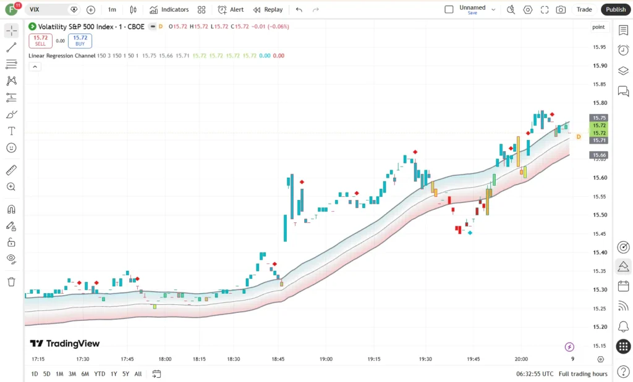Open the 06:32:55 UTC timezone menu
Image resolution: width=633 pixels, height=382 pixels.
[535, 374]
